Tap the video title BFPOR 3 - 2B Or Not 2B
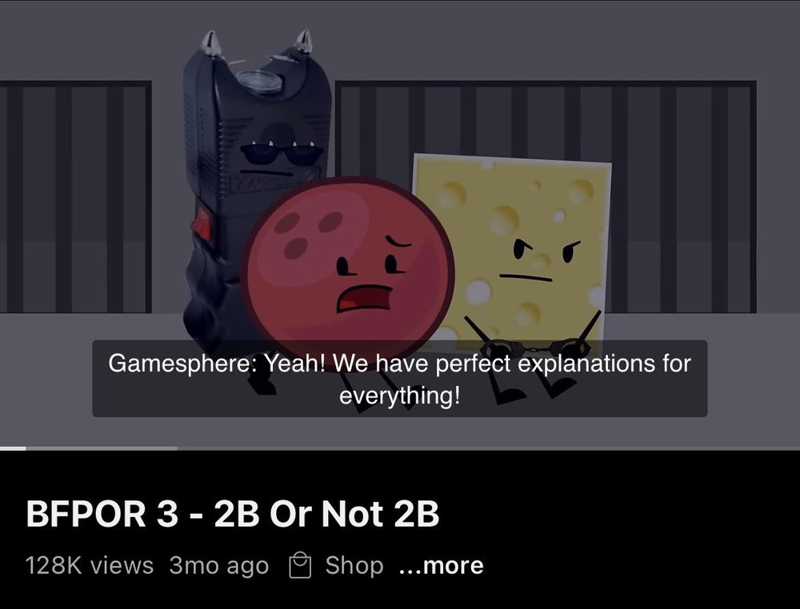 232,514
